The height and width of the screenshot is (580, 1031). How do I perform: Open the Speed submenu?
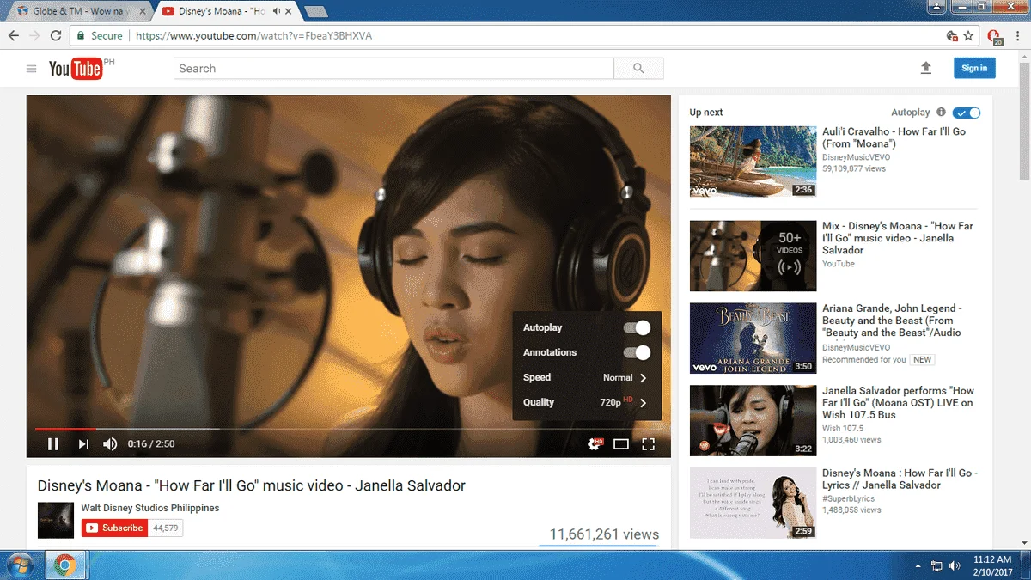click(587, 377)
